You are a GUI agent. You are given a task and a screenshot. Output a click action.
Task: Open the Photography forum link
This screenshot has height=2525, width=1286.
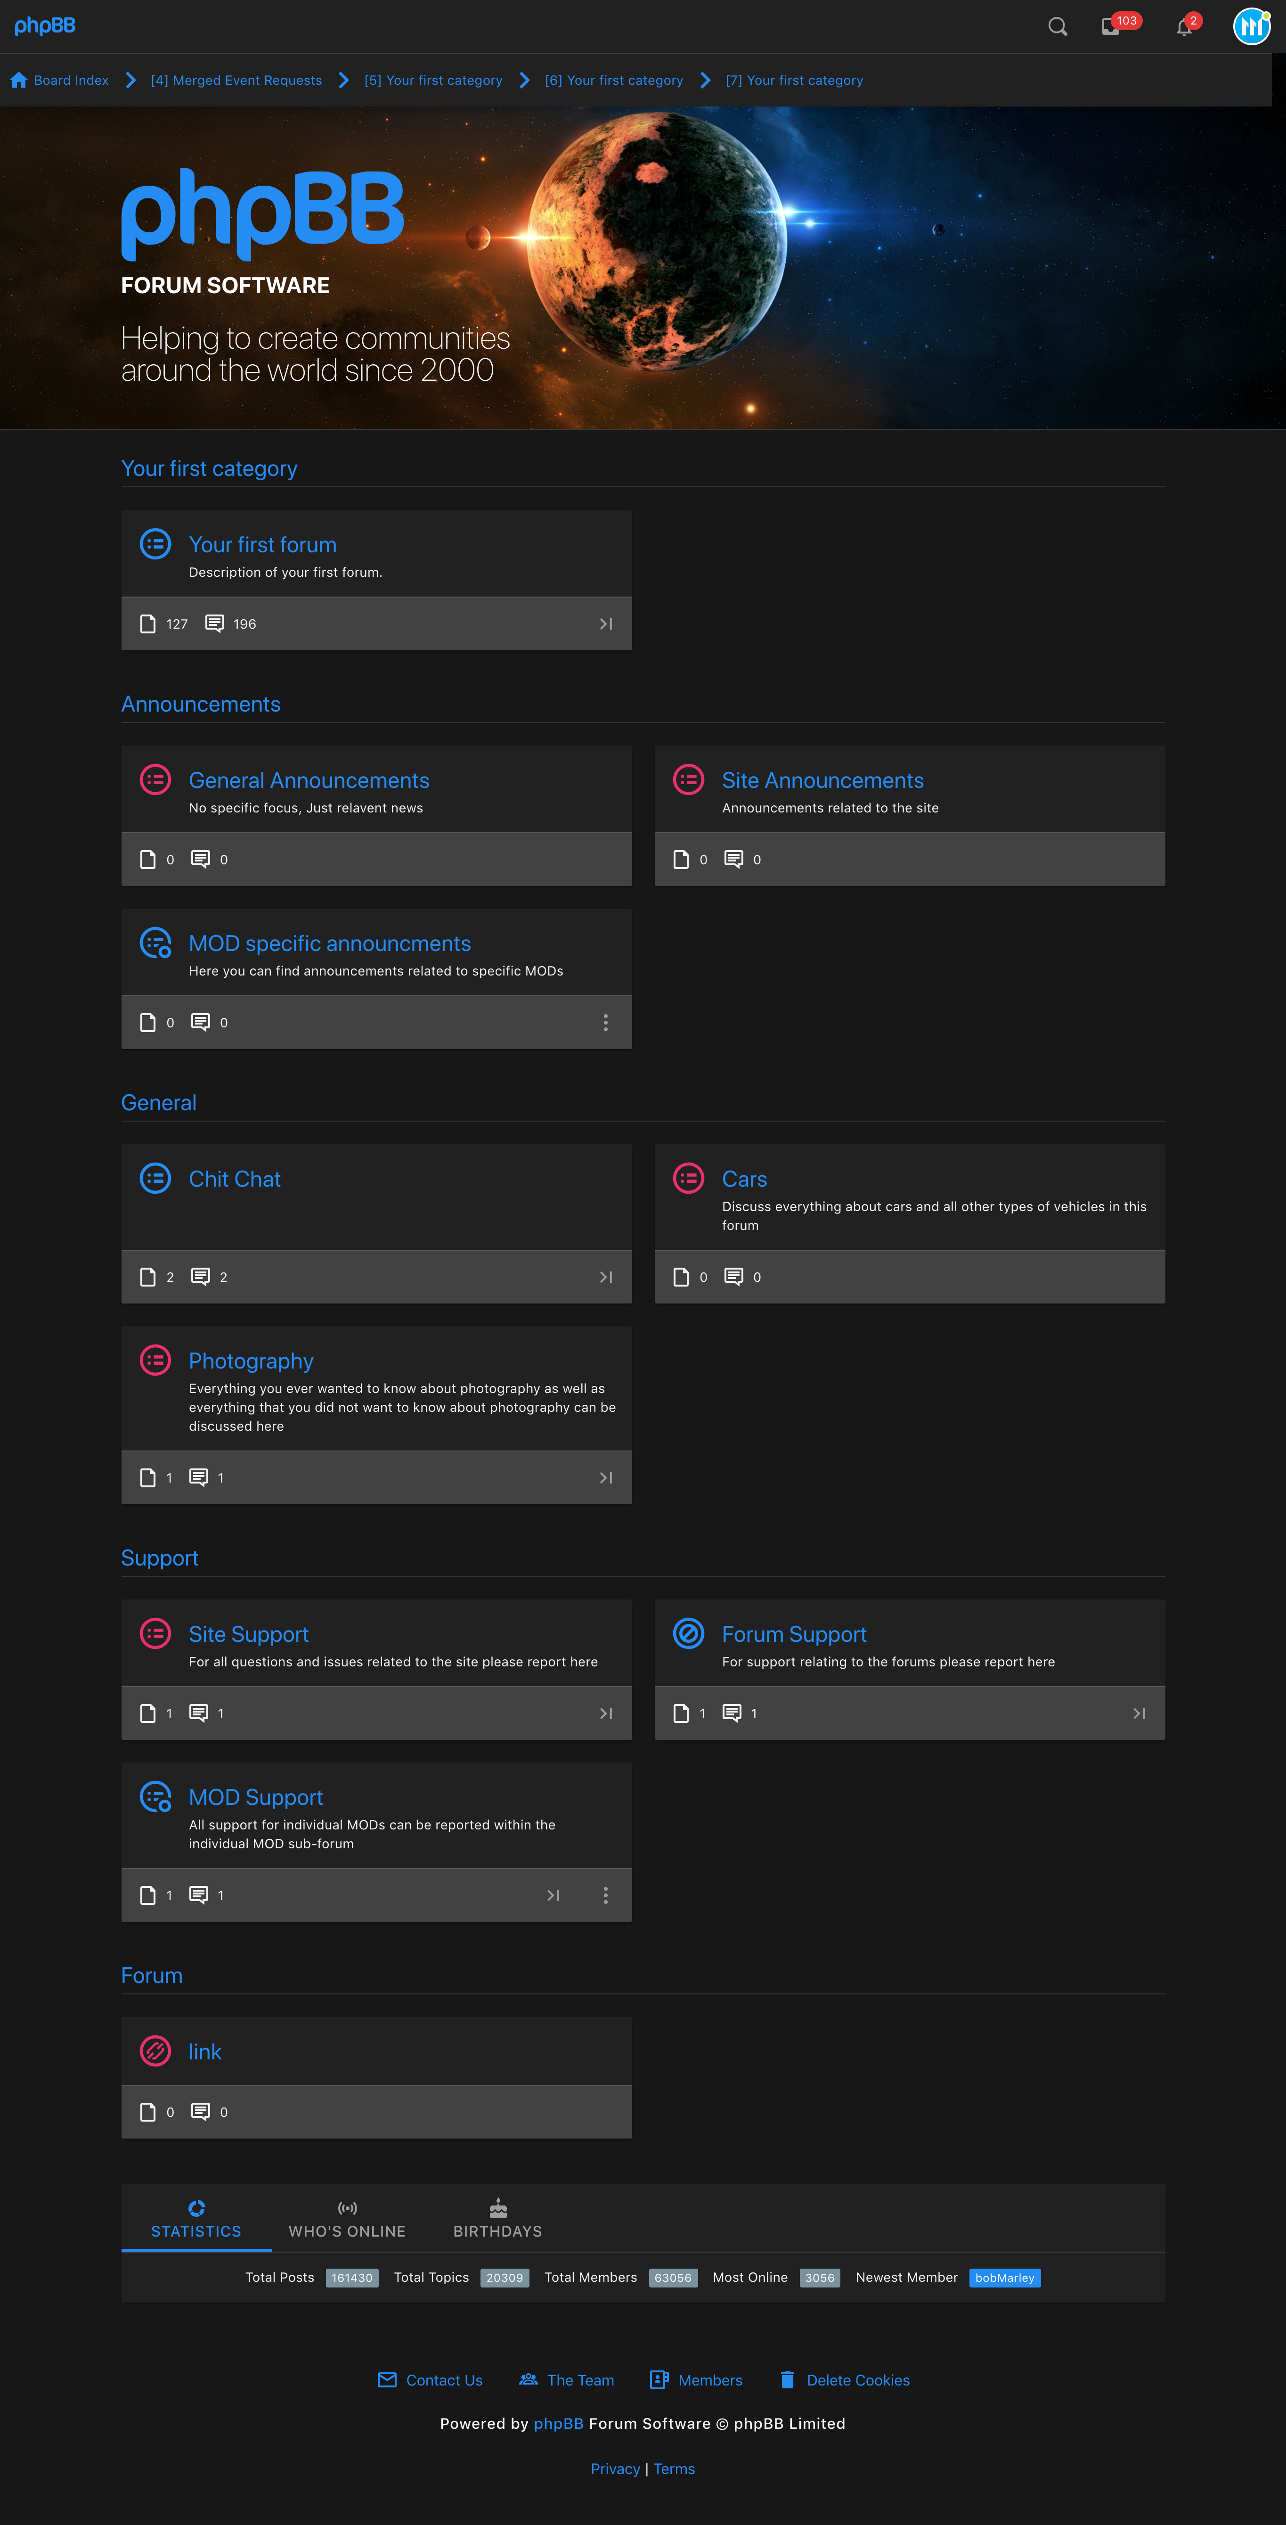click(x=251, y=1361)
